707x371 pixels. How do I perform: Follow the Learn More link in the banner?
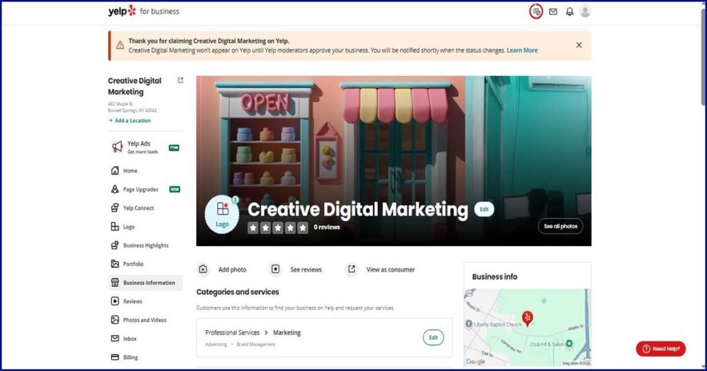[x=522, y=50]
